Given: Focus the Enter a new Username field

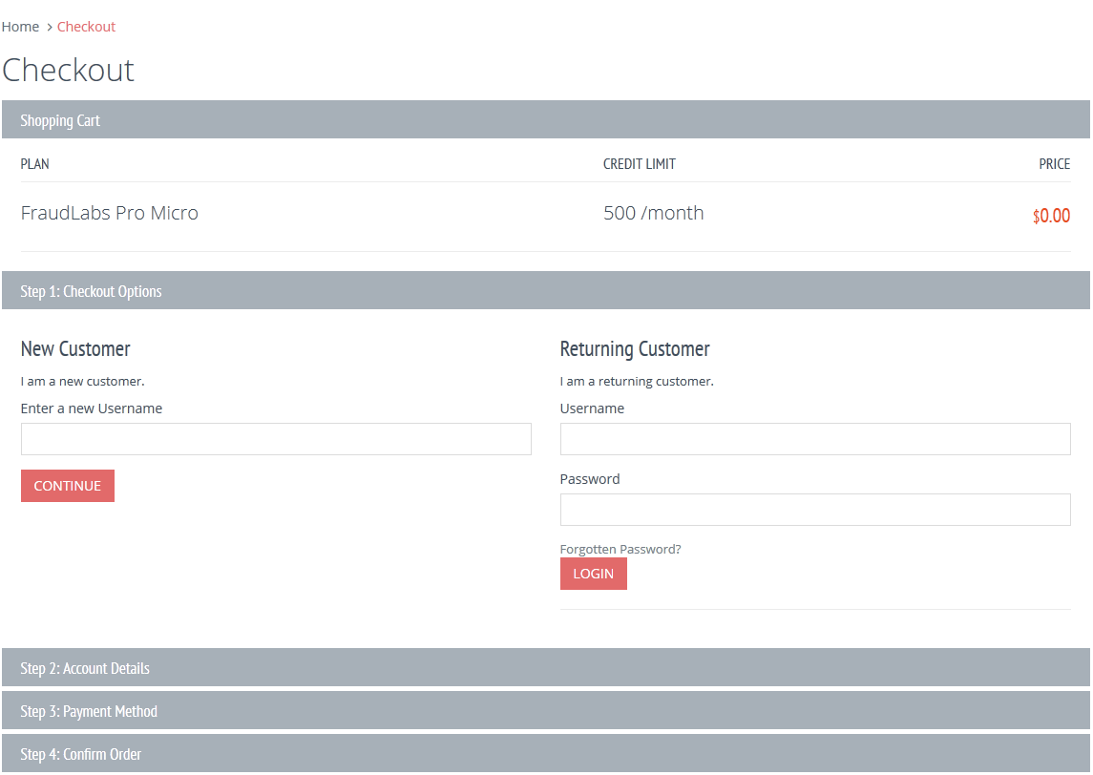Looking at the screenshot, I should point(276,439).
